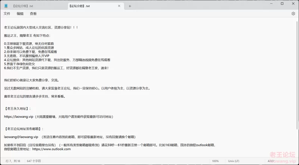Minimize the Notepad window

271,3
